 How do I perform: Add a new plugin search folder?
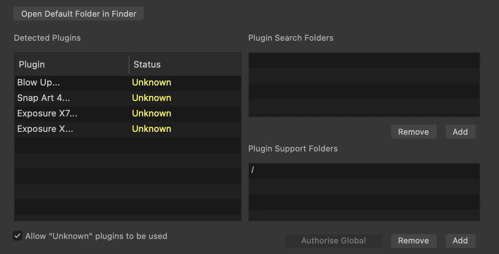tap(460, 132)
